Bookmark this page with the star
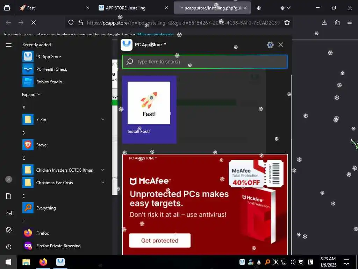 pyautogui.click(x=287, y=22)
